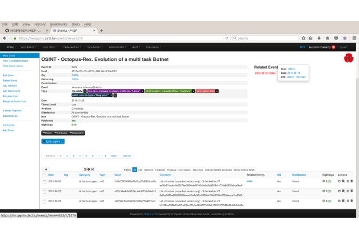Toggle Include deleted attributes filter
Viewport: 359px width, 239px height.
219,170
